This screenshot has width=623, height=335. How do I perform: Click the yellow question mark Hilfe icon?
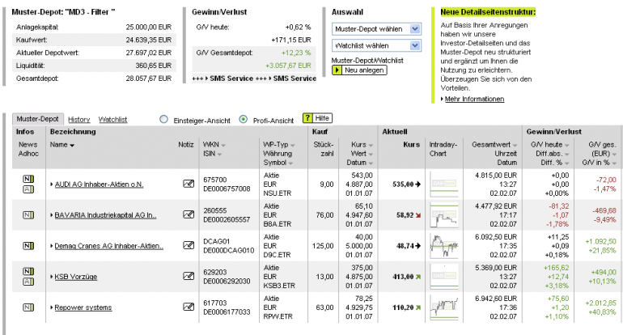coord(307,118)
